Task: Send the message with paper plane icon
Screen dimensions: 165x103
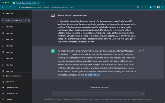Action: [x=142, y=94]
